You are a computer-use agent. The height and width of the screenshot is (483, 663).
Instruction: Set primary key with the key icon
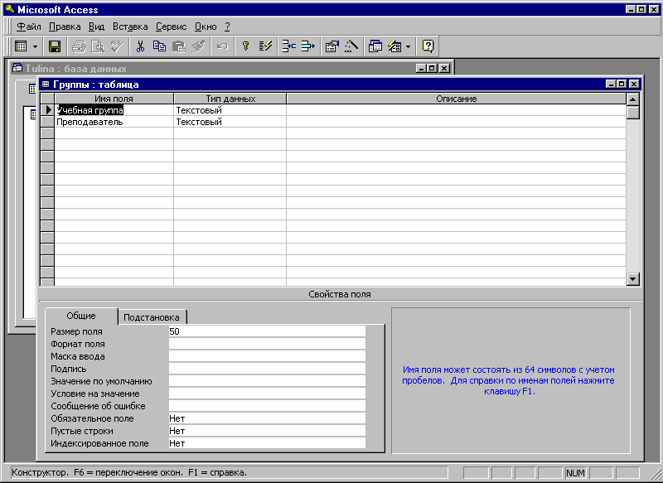245,46
